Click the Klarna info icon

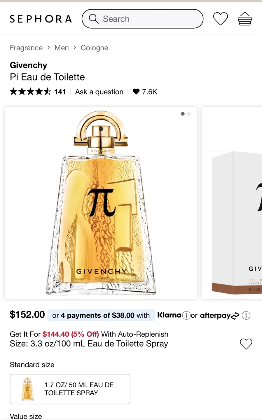click(x=186, y=315)
